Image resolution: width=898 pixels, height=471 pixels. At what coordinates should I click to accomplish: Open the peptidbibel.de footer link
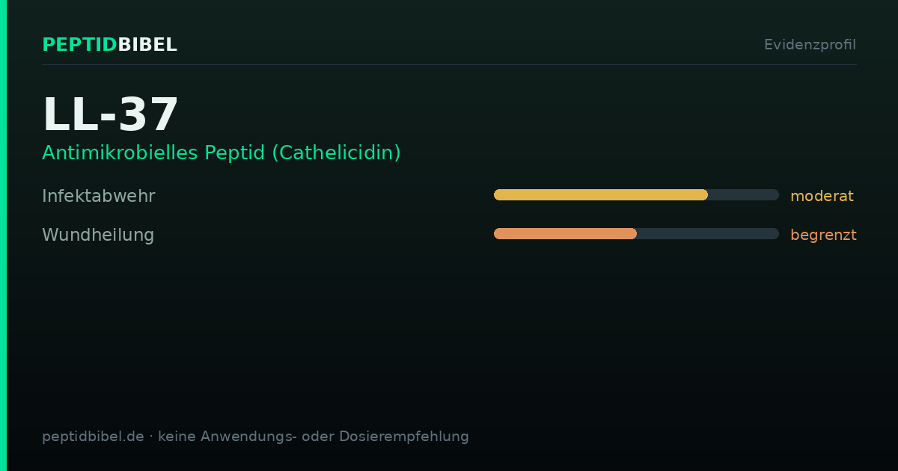click(x=93, y=437)
